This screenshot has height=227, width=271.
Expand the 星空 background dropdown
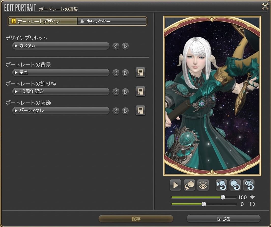(x=61, y=73)
